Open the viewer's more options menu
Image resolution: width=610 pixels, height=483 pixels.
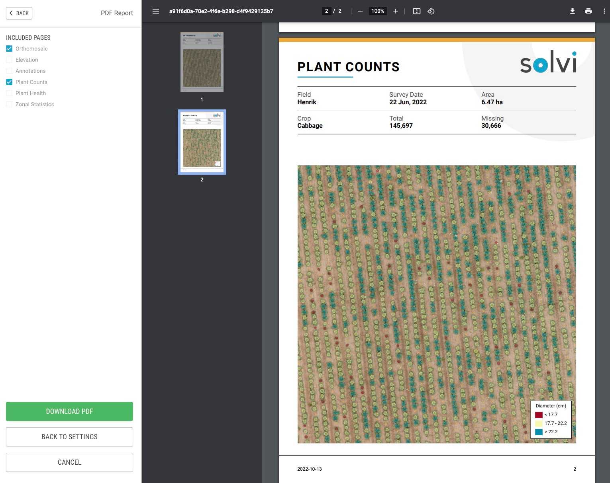click(604, 11)
